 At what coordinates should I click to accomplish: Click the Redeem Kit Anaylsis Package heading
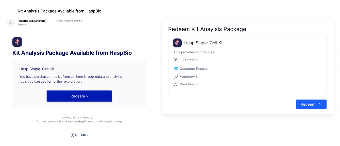[207, 29]
